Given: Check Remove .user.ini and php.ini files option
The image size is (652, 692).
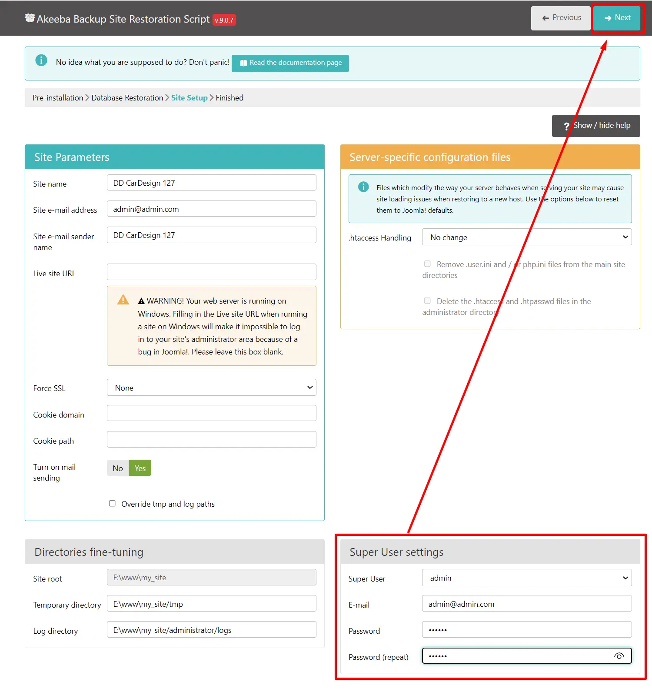Looking at the screenshot, I should click(x=427, y=264).
